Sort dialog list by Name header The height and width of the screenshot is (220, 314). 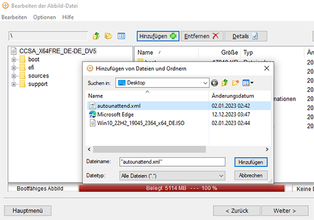[x=147, y=96]
